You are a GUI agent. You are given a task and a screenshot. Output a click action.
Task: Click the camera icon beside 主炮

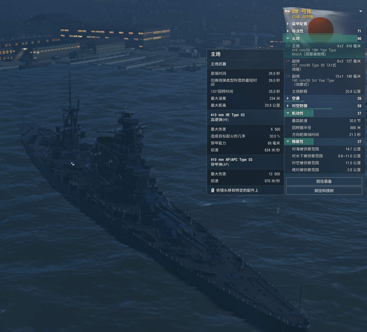tap(288, 46)
